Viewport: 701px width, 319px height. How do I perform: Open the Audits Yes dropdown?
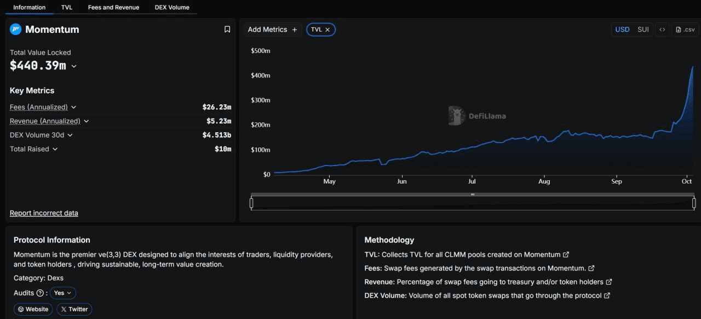[x=62, y=293]
